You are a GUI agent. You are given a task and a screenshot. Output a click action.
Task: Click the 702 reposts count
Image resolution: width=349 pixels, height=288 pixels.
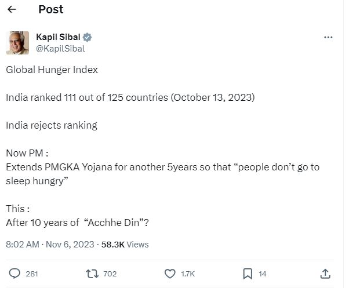click(110, 274)
